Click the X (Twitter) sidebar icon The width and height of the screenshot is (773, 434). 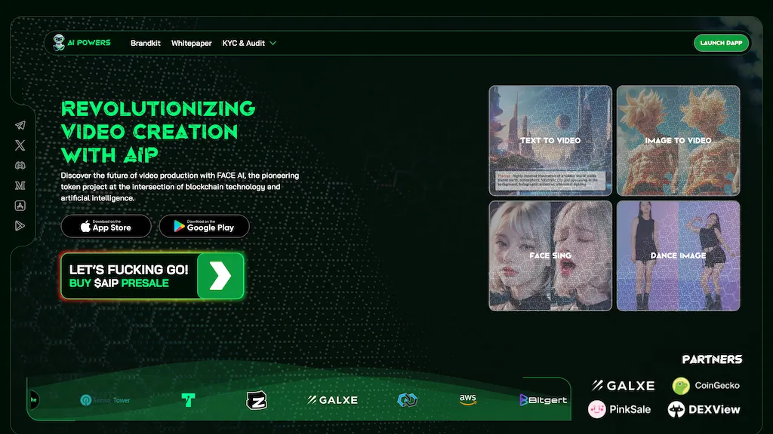[20, 145]
